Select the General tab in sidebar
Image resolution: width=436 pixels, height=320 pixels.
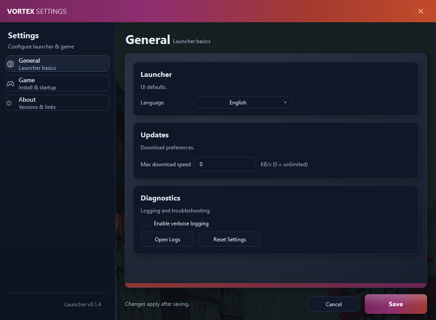coord(57,64)
